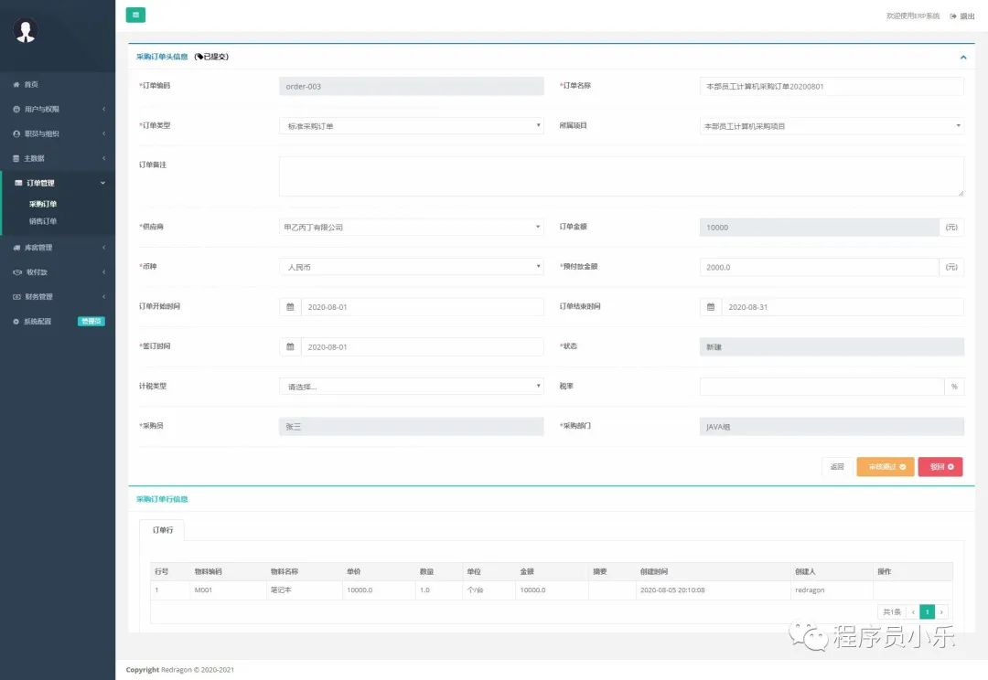Click the eye icon beside 收付款
This screenshot has width=988, height=680.
[x=17, y=272]
